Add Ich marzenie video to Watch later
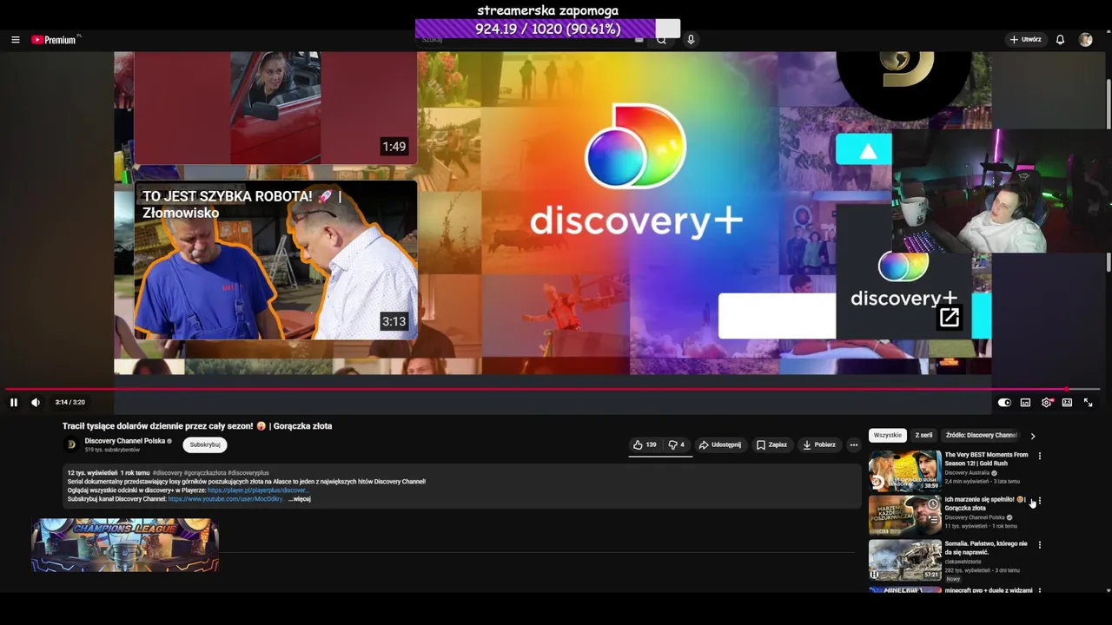 pos(932,504)
